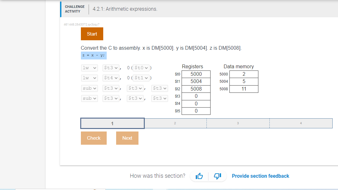Open the final $t3 operand dropdown in last row
The image size is (338, 190).
(160, 98)
